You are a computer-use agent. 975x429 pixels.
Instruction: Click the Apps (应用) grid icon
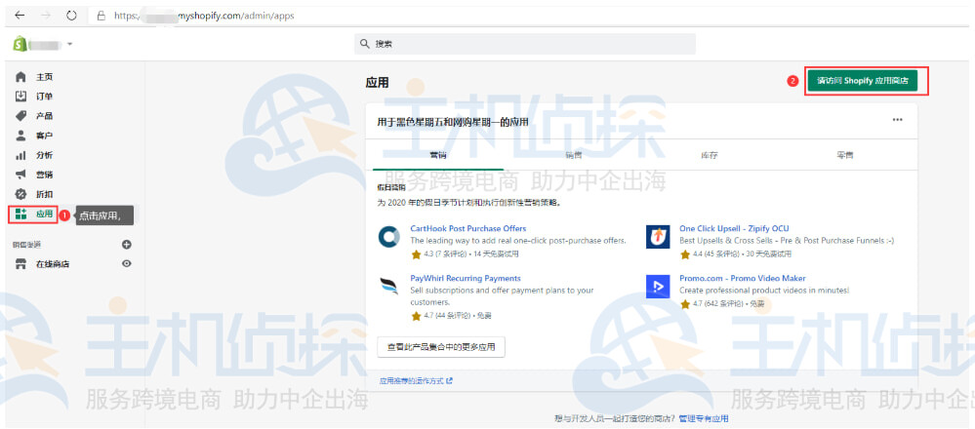point(20,214)
